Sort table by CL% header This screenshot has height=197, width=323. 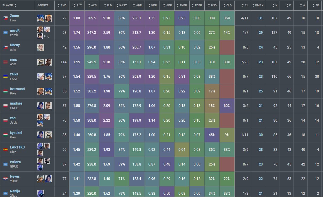pos(227,5)
